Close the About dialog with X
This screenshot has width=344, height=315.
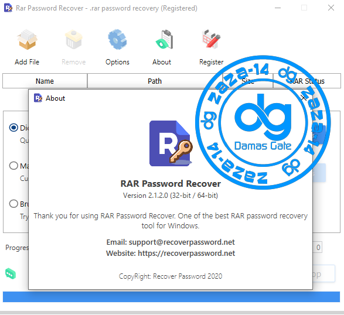(x=304, y=98)
